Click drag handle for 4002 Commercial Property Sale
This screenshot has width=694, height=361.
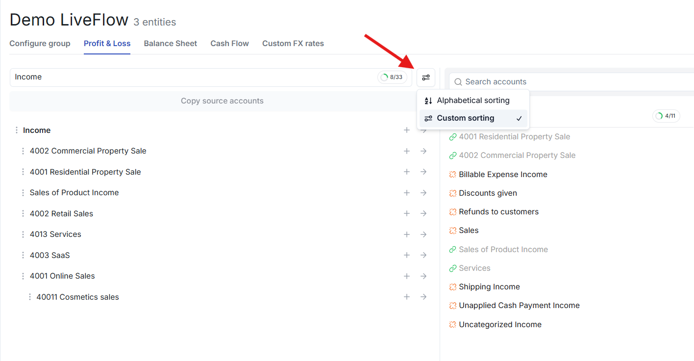coord(23,151)
